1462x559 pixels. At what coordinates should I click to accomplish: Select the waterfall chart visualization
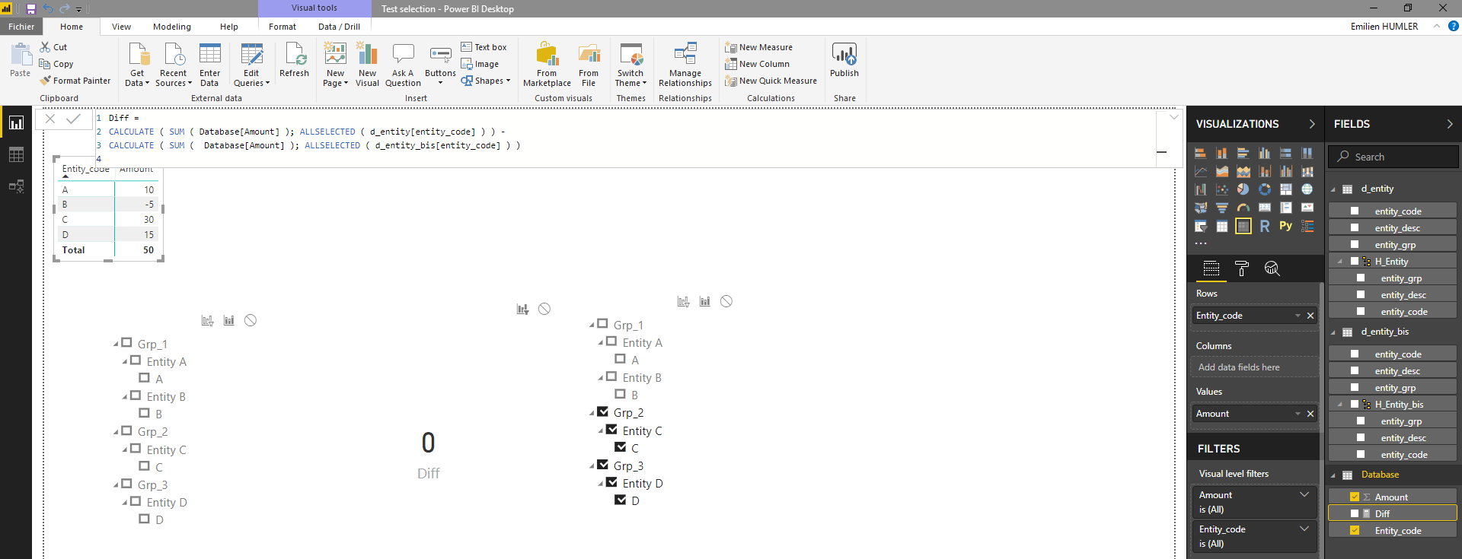click(x=1200, y=189)
